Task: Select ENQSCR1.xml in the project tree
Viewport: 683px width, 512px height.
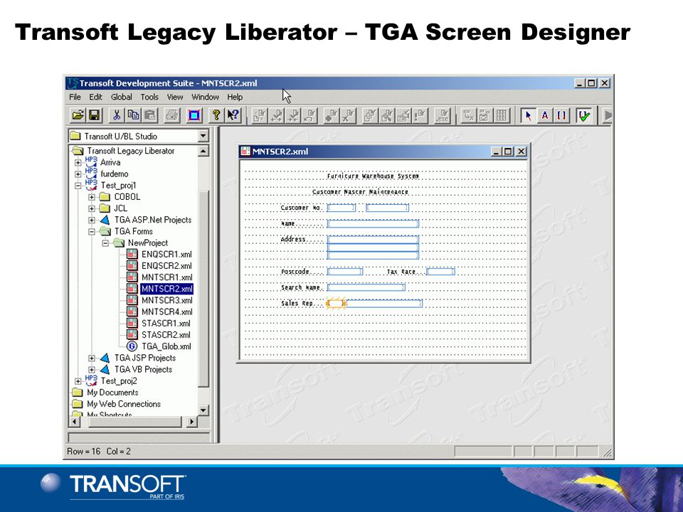Action: (x=166, y=255)
